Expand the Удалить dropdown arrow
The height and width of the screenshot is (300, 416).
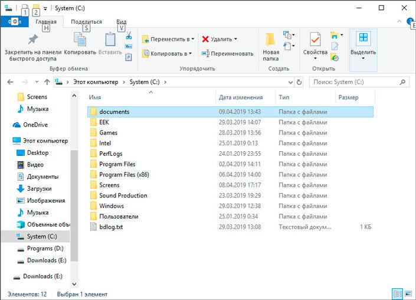click(235, 39)
